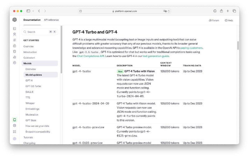
Task: Follow the Chat Completions API link
Action: (91, 56)
